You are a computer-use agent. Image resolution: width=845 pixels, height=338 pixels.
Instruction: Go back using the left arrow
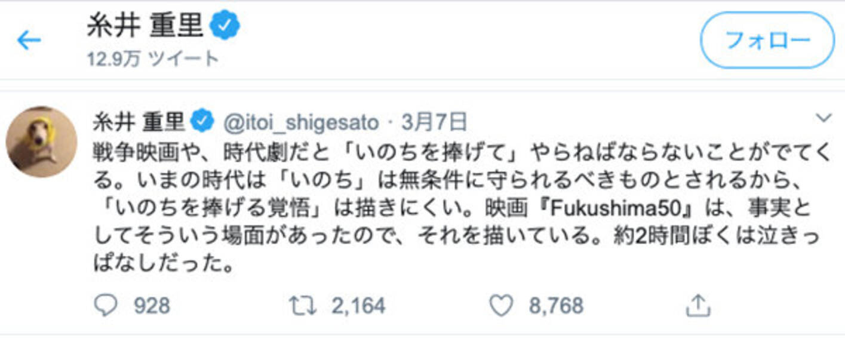[29, 41]
